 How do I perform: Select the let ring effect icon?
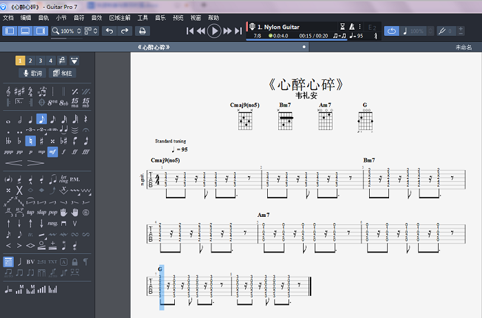(63, 179)
